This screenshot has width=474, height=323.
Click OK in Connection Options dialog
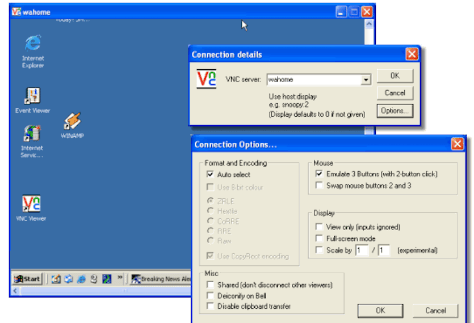pyautogui.click(x=380, y=311)
